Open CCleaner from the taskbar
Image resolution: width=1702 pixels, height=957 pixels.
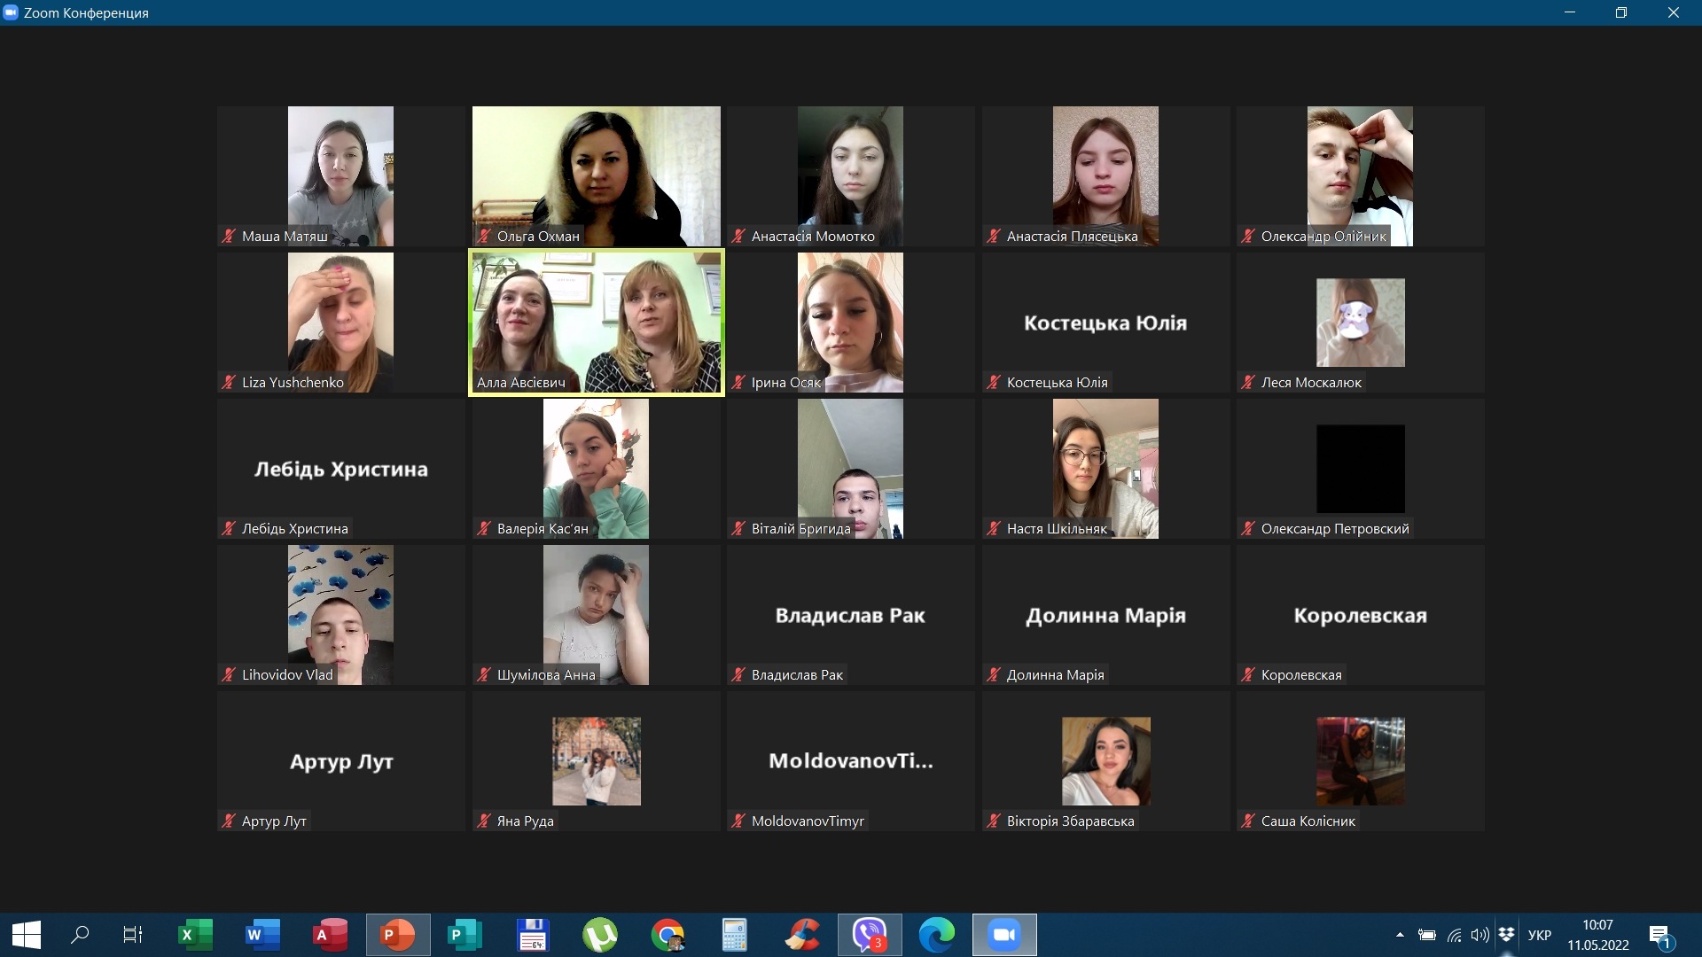[802, 935]
